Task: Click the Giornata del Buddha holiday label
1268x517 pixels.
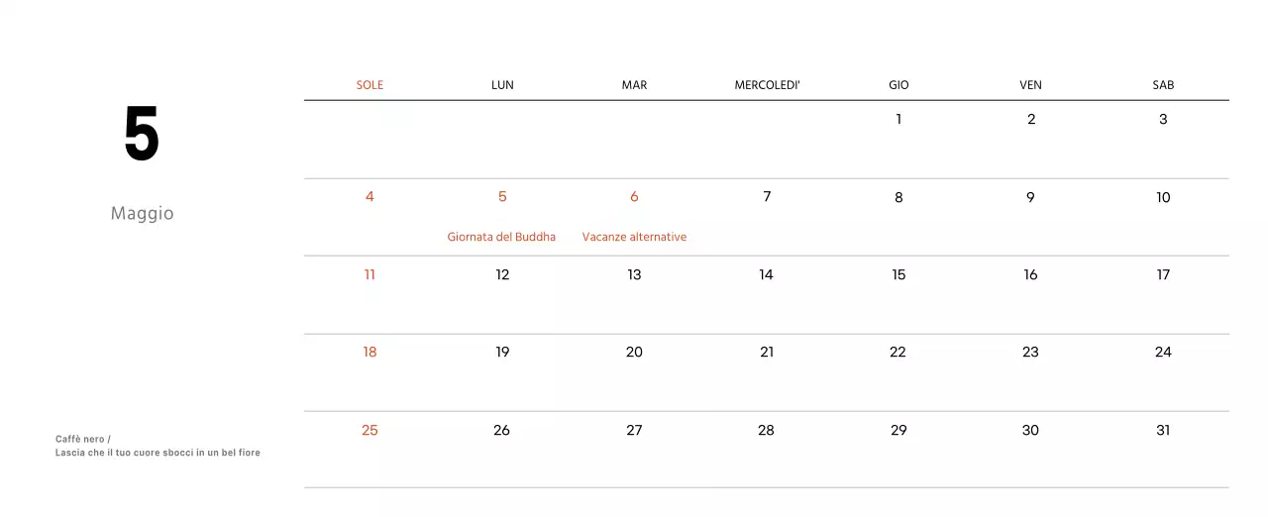Action: coord(501,237)
